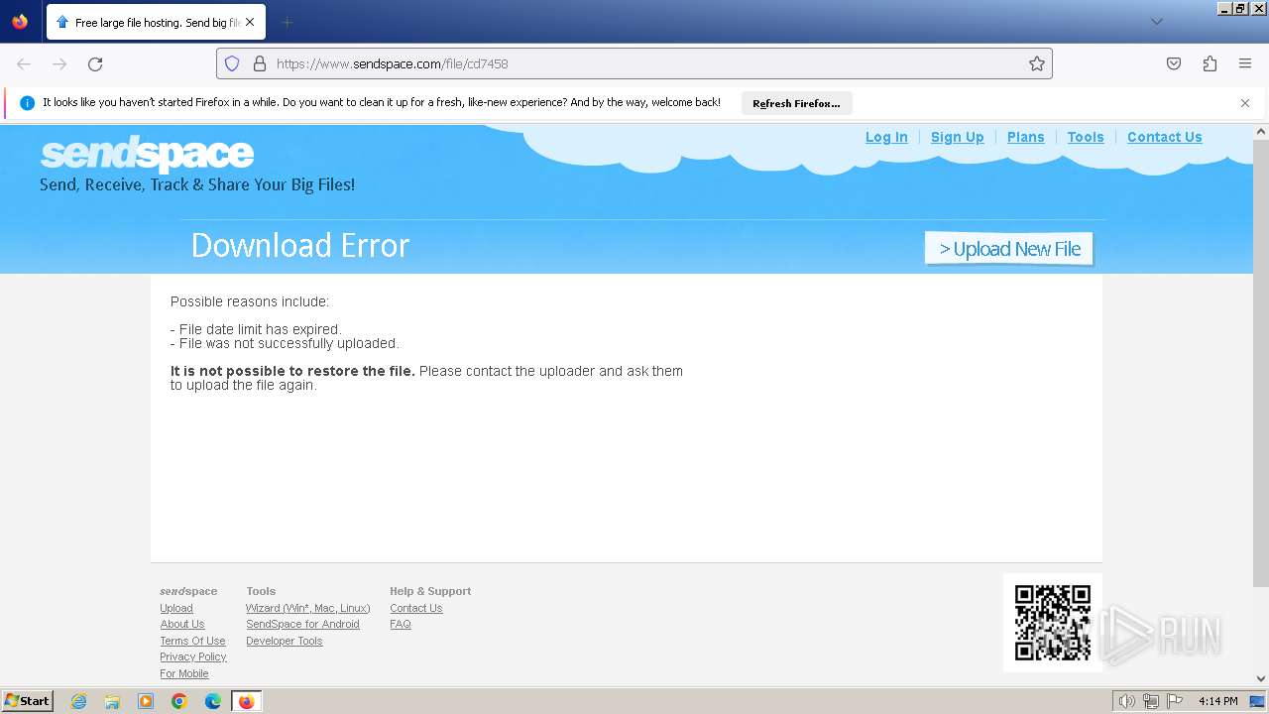Viewport: 1269px width, 714px height.
Task: Open the Privacy Policy link
Action: (193, 656)
